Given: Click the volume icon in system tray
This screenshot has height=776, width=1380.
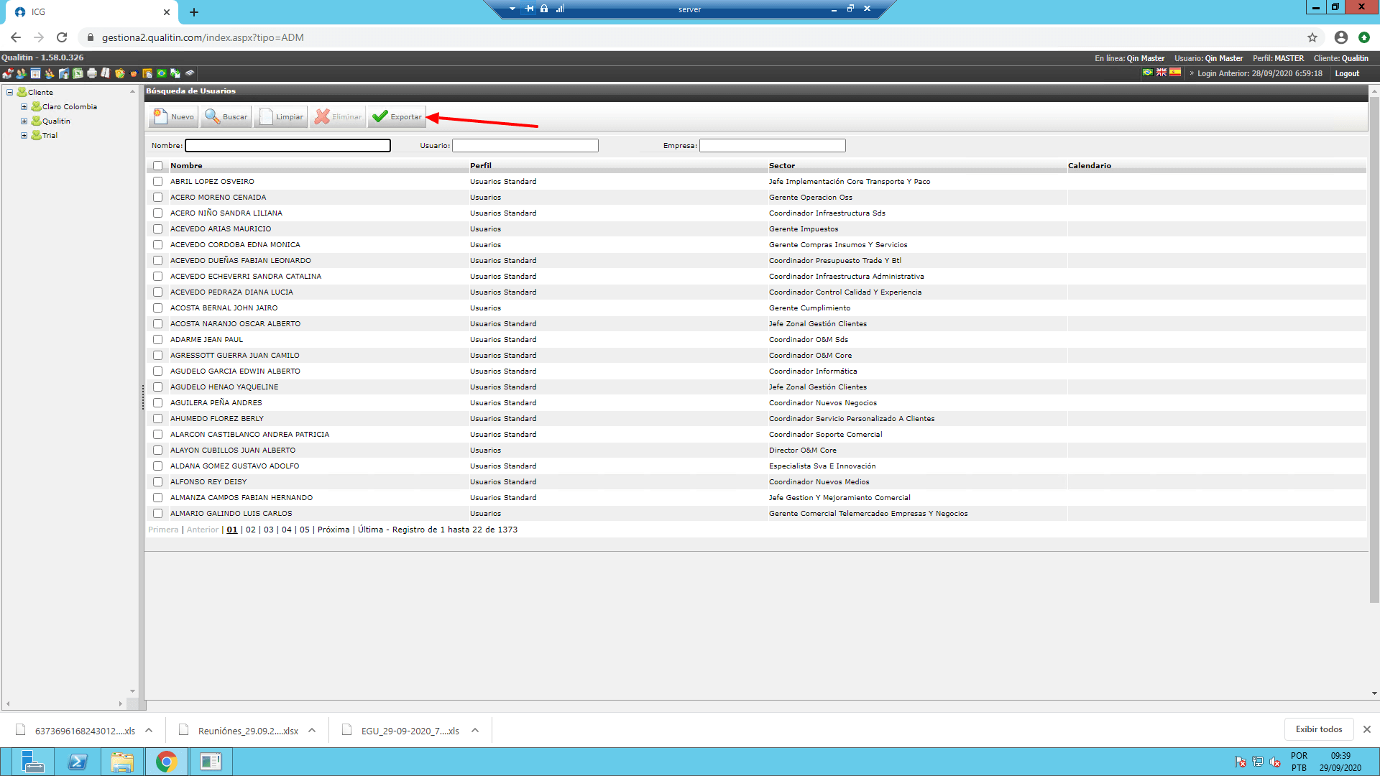Looking at the screenshot, I should pyautogui.click(x=1275, y=762).
